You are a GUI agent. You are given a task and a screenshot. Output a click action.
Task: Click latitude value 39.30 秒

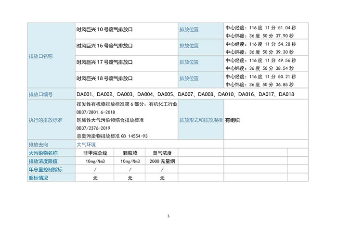pos(285,52)
